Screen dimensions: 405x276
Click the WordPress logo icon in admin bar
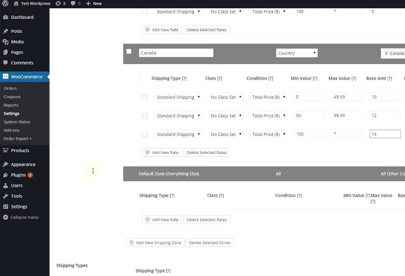5,4
